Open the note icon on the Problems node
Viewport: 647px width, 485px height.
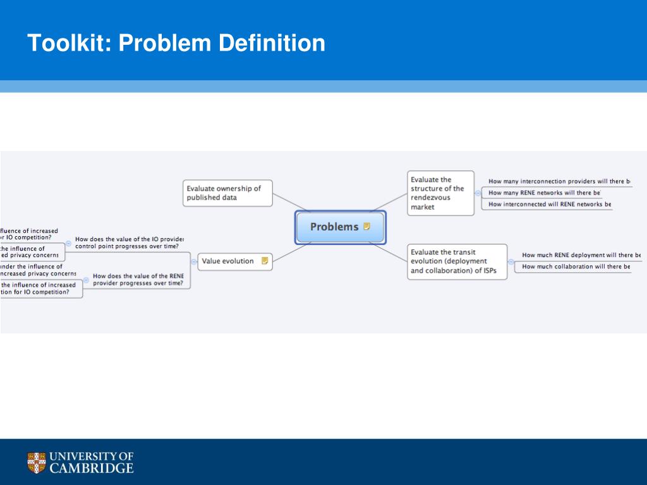366,226
